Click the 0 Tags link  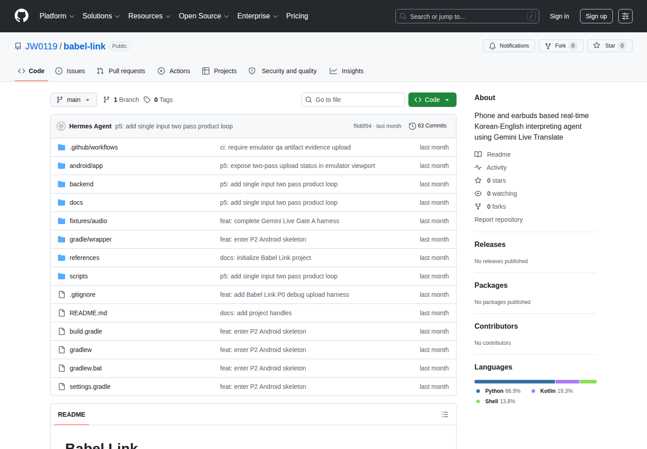pyautogui.click(x=158, y=100)
